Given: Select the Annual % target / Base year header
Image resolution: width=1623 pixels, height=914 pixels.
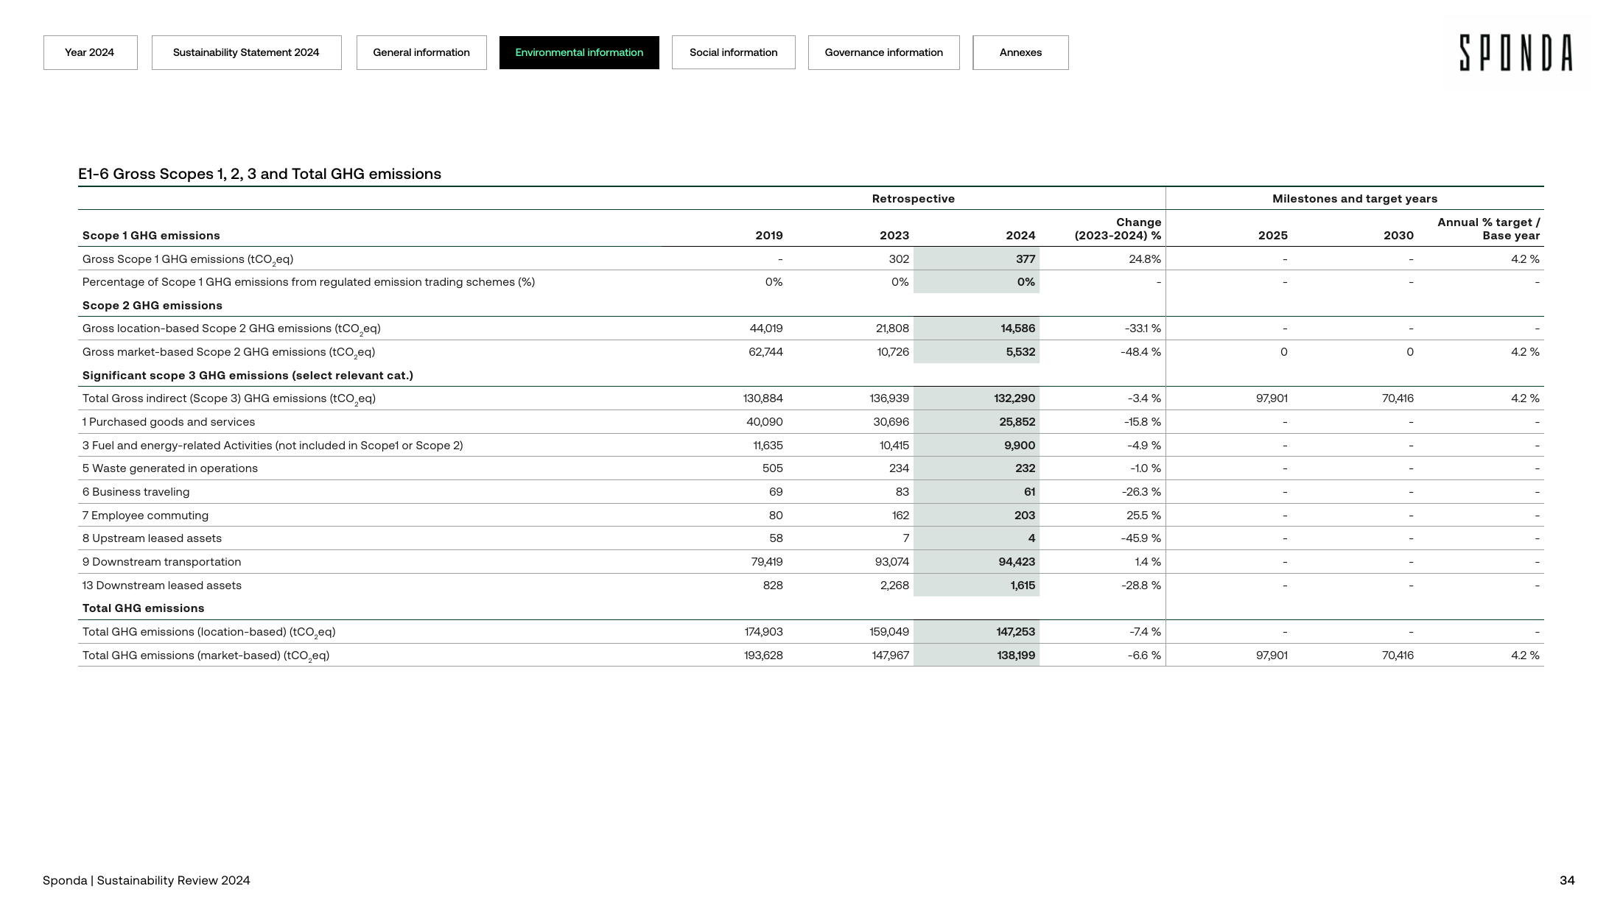Looking at the screenshot, I should tap(1488, 229).
